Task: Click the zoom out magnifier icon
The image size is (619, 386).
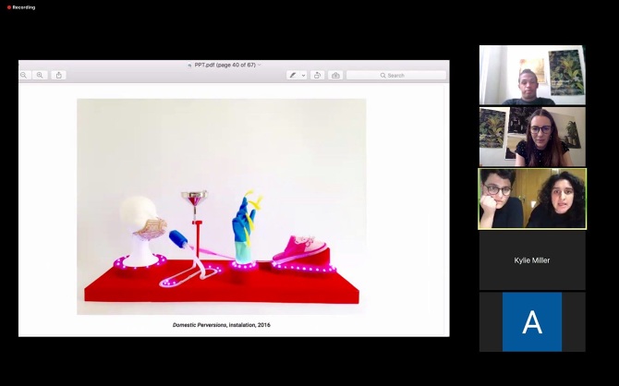Action: click(24, 75)
